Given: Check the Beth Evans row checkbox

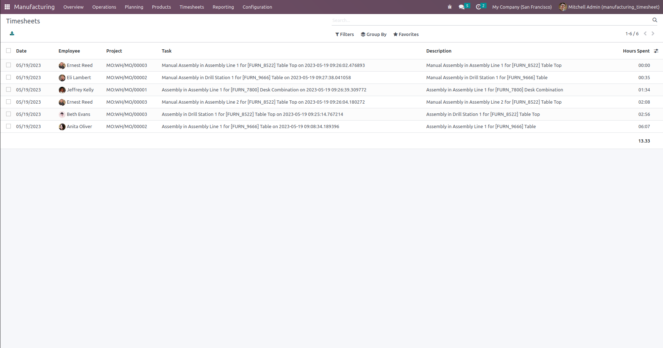Looking at the screenshot, I should [8, 114].
